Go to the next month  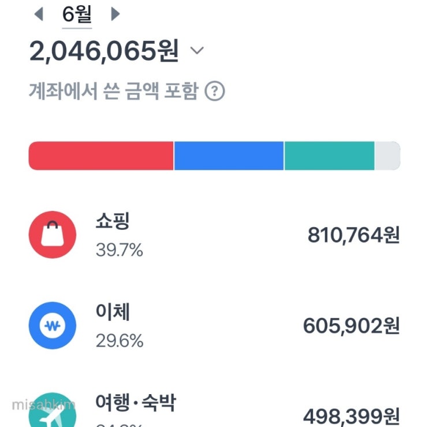pos(115,14)
